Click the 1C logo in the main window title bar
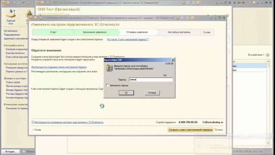275x155 pixels. coord(3,3)
